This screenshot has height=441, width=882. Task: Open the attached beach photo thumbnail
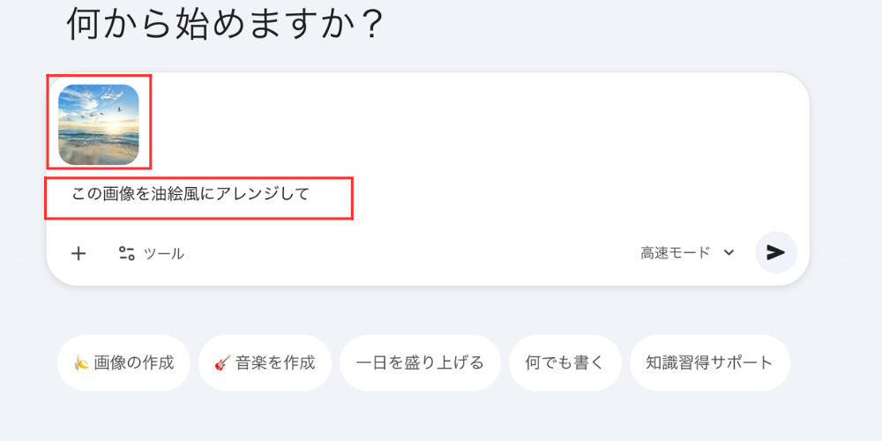pyautogui.click(x=99, y=124)
